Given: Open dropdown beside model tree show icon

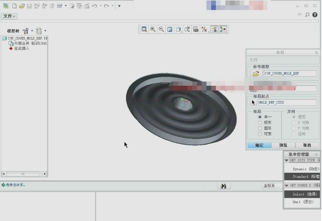Looking at the screenshot, I should [x=45, y=31].
